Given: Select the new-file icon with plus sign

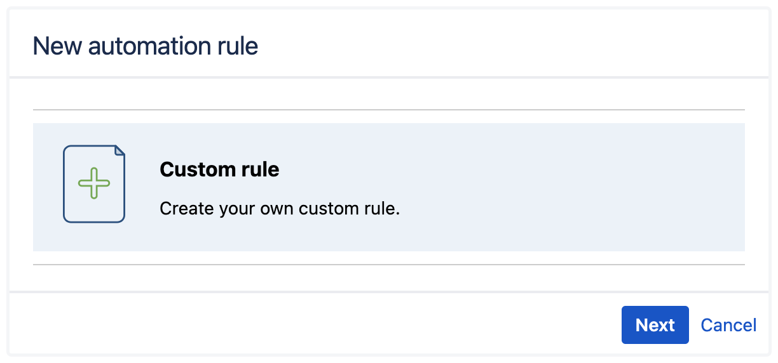Looking at the screenshot, I should pyautogui.click(x=93, y=184).
